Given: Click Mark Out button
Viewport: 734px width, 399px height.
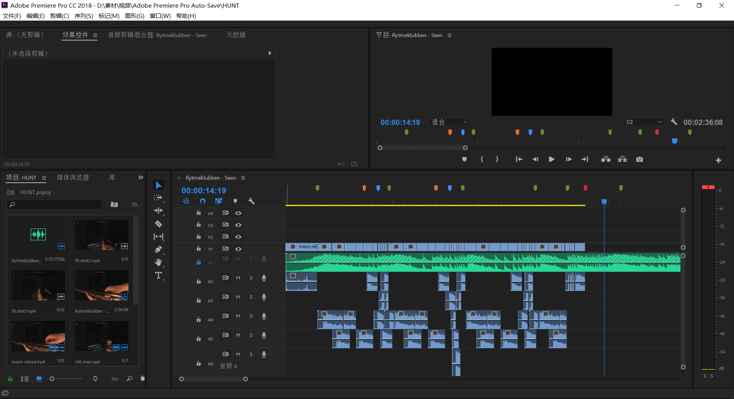Looking at the screenshot, I should pos(497,159).
